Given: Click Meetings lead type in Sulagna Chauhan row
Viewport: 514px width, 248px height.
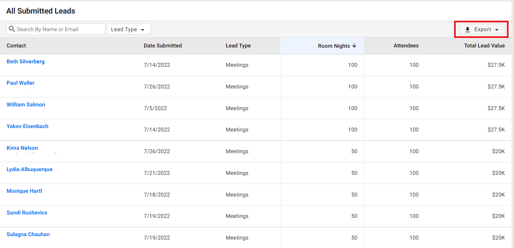Looking at the screenshot, I should (x=237, y=237).
